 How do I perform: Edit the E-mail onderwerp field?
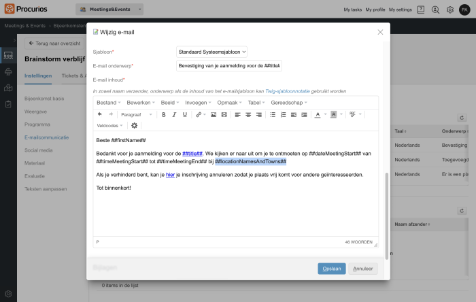(x=229, y=66)
